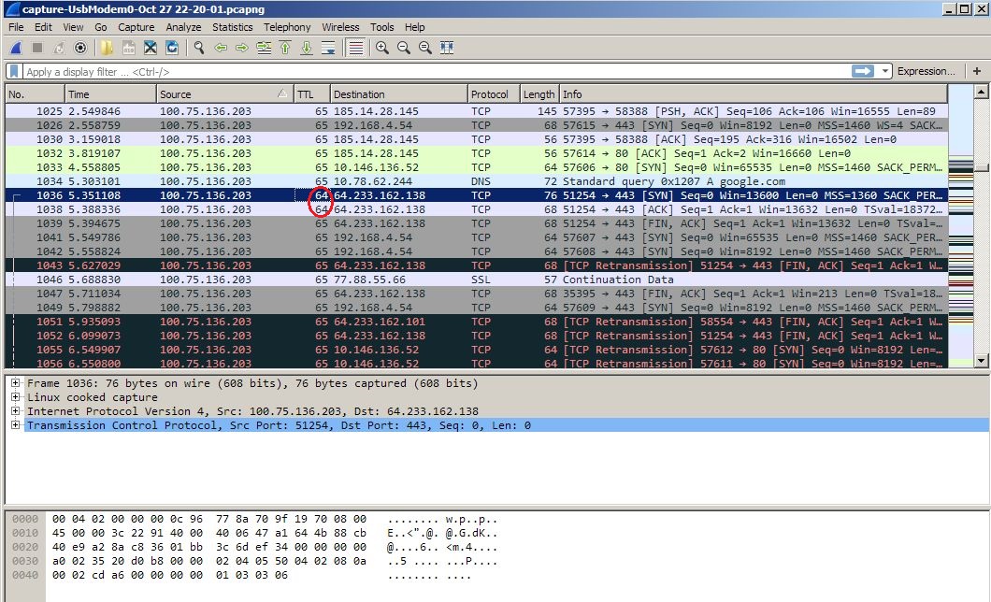
Task: Toggle packet list colorize button
Action: pyautogui.click(x=356, y=48)
